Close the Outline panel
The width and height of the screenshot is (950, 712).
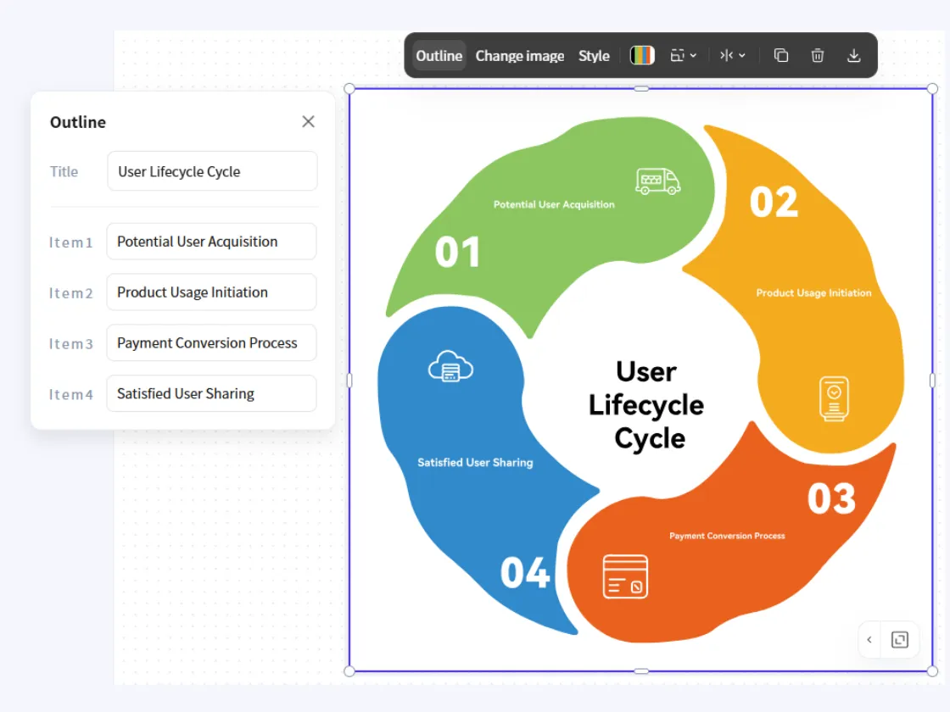tap(308, 122)
